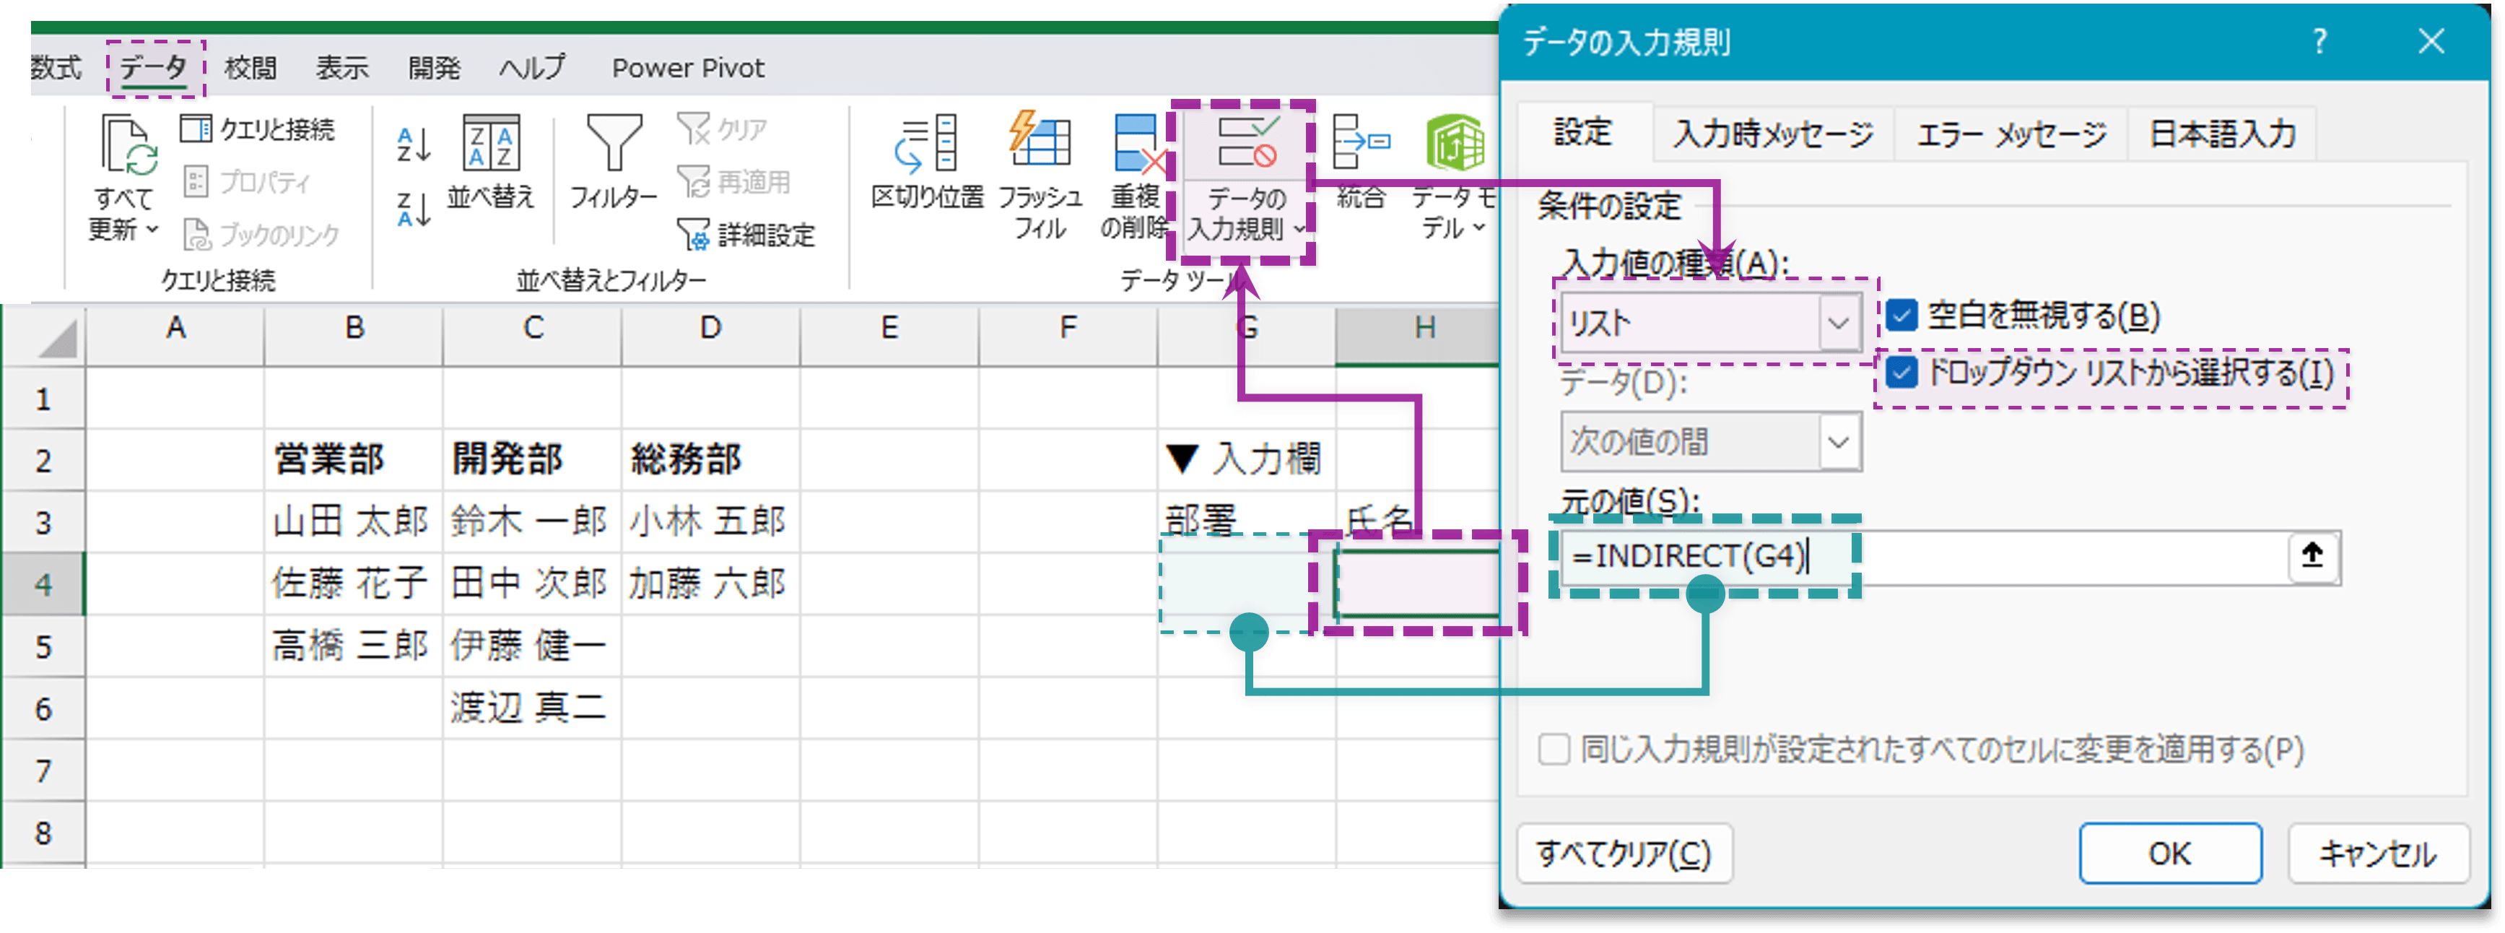The width and height of the screenshot is (2505, 933).
Task: Confirm validation settings with OK
Action: tap(2169, 854)
